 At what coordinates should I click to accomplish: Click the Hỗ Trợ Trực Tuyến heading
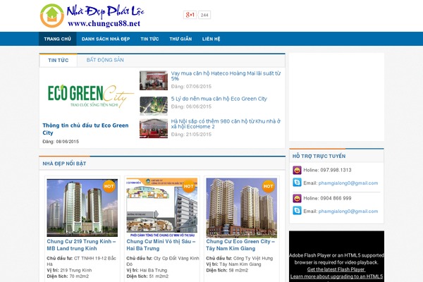319,156
